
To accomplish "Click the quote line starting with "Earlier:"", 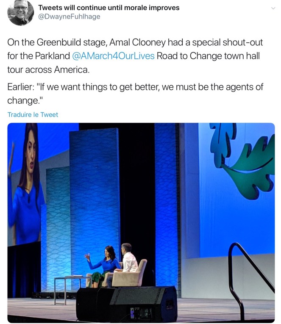I will tap(136, 87).
